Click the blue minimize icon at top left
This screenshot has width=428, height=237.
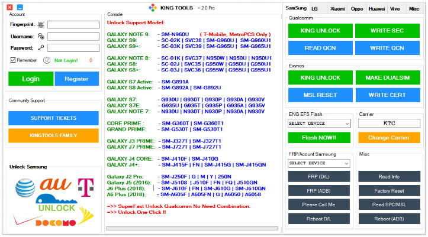(x=20, y=7)
